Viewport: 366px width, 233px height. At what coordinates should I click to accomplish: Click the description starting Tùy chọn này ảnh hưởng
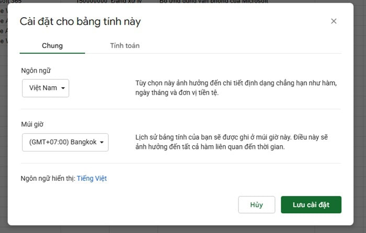[236, 88]
